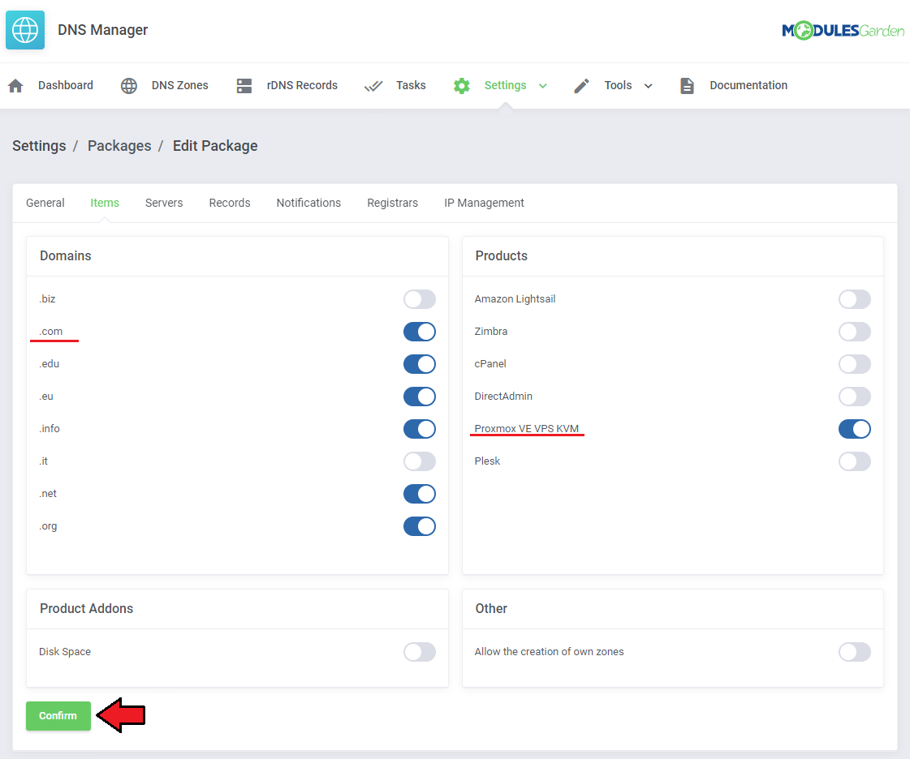Click the Products panel heading
Image resolution: width=910 pixels, height=759 pixels.
[x=502, y=255]
